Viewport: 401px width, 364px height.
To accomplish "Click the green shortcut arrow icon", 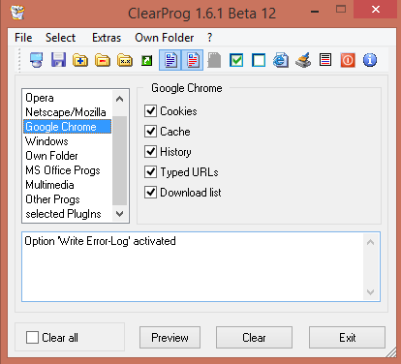I will tap(147, 60).
